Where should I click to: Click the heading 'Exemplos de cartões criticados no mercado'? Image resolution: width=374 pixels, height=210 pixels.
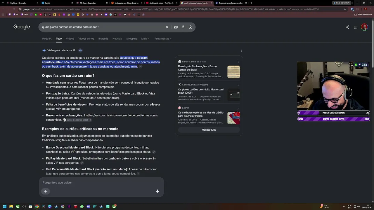[80, 129]
